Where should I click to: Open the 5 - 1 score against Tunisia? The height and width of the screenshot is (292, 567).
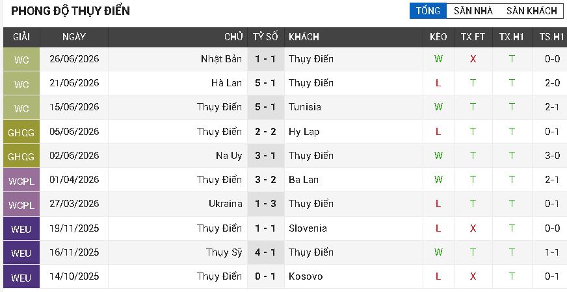tap(265, 107)
